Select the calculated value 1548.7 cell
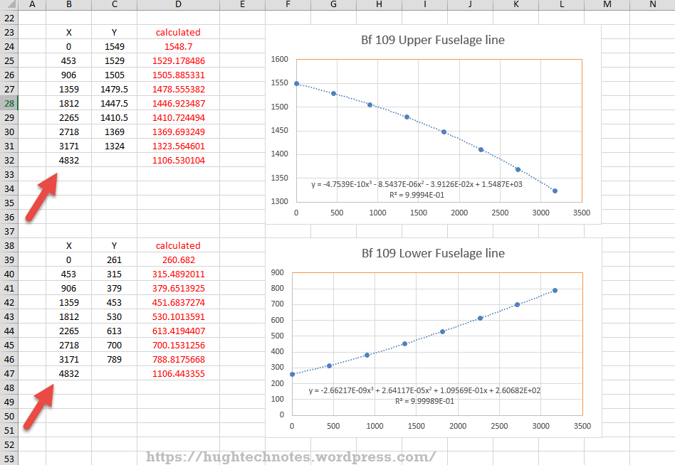Viewport: 675px width, 465px height. click(178, 46)
